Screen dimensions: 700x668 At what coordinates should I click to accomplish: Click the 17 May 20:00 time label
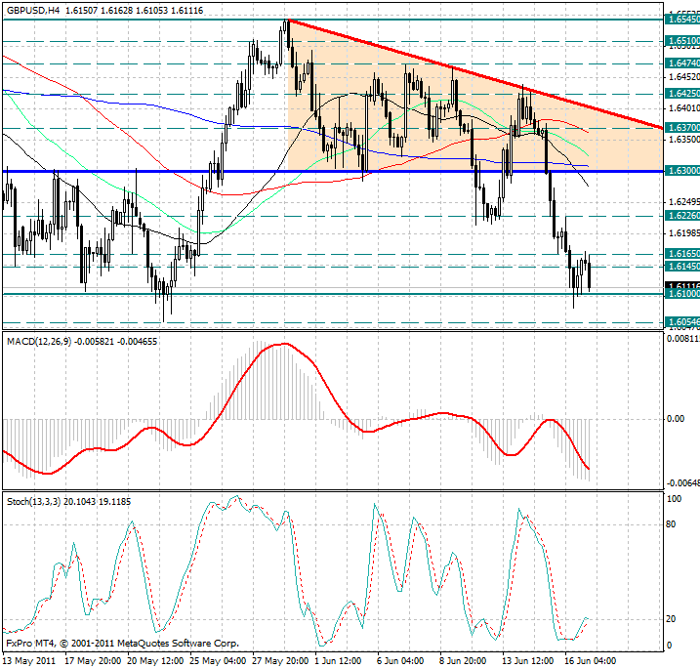click(x=93, y=661)
